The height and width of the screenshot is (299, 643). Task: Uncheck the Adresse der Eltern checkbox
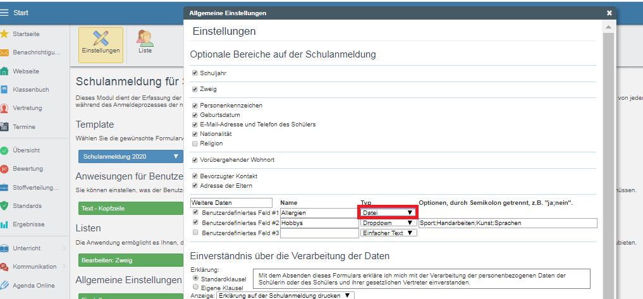[195, 185]
